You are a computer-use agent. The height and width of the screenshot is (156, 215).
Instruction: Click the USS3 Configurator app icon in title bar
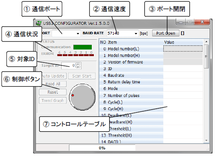38,23
